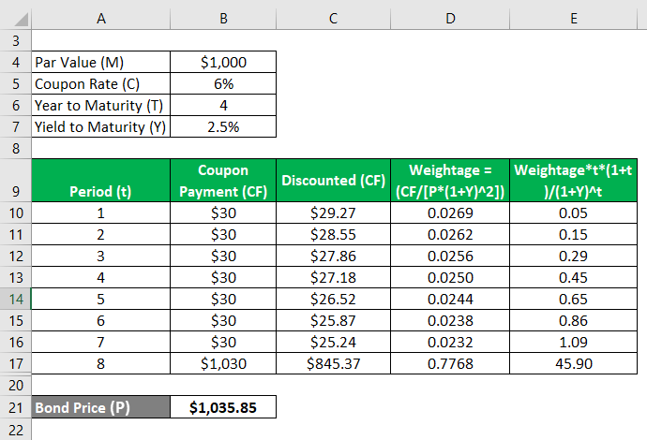Image resolution: width=647 pixels, height=440 pixels.
Task: Select the Par Value $1,000 cell
Action: coord(223,62)
